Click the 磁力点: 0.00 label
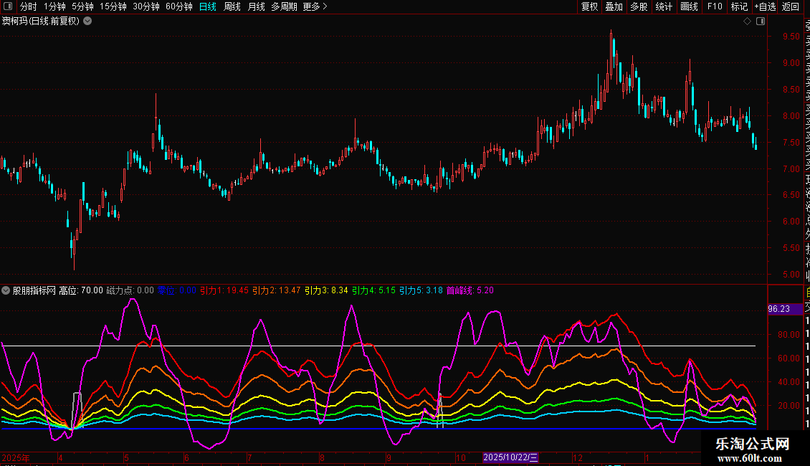The height and width of the screenshot is (466, 810). [130, 290]
